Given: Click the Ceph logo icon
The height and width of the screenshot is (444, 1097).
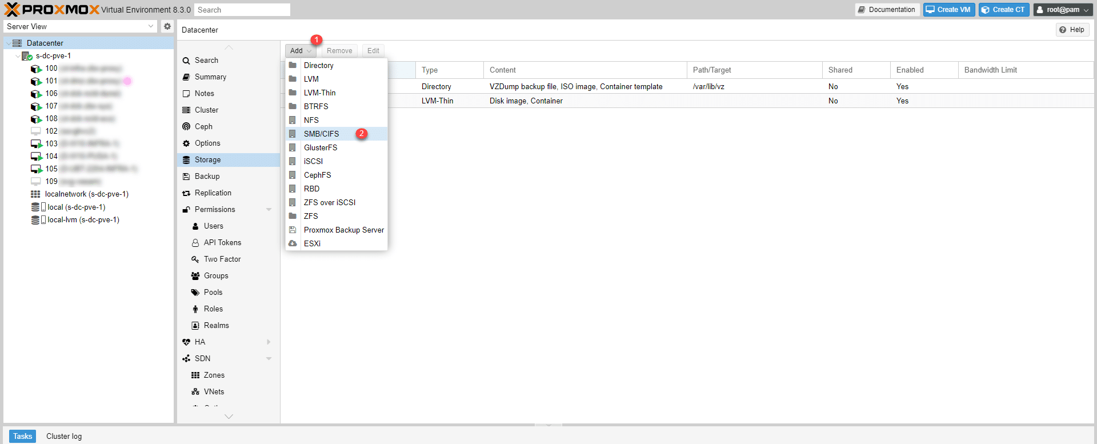Looking at the screenshot, I should click(186, 127).
